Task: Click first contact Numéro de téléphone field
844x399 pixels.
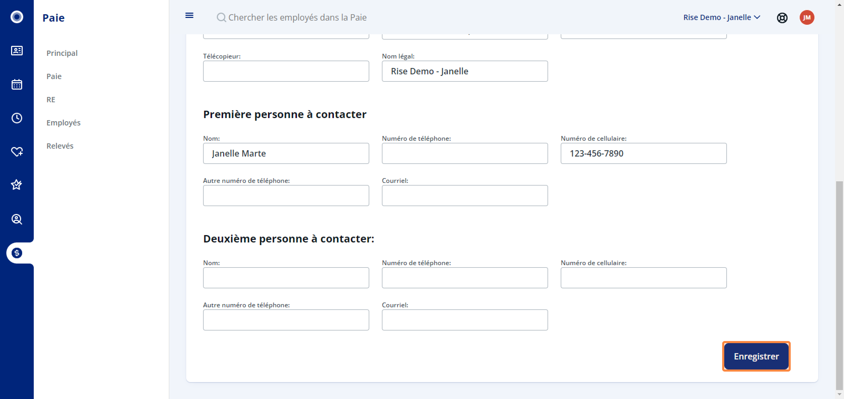Action: (464, 153)
